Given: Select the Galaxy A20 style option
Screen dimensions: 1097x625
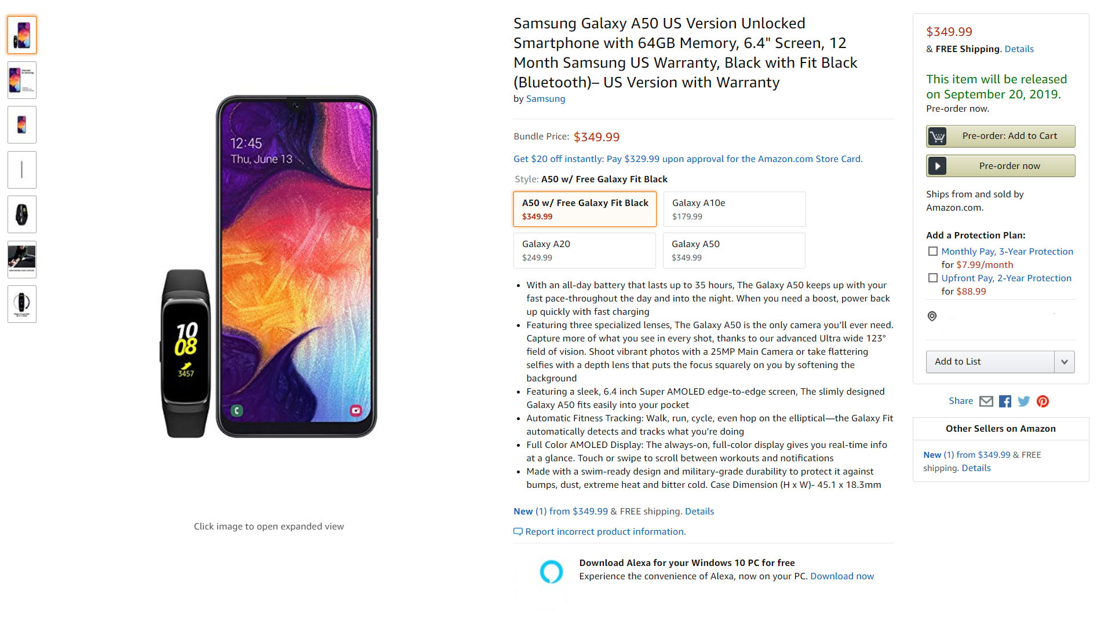Looking at the screenshot, I should [584, 250].
